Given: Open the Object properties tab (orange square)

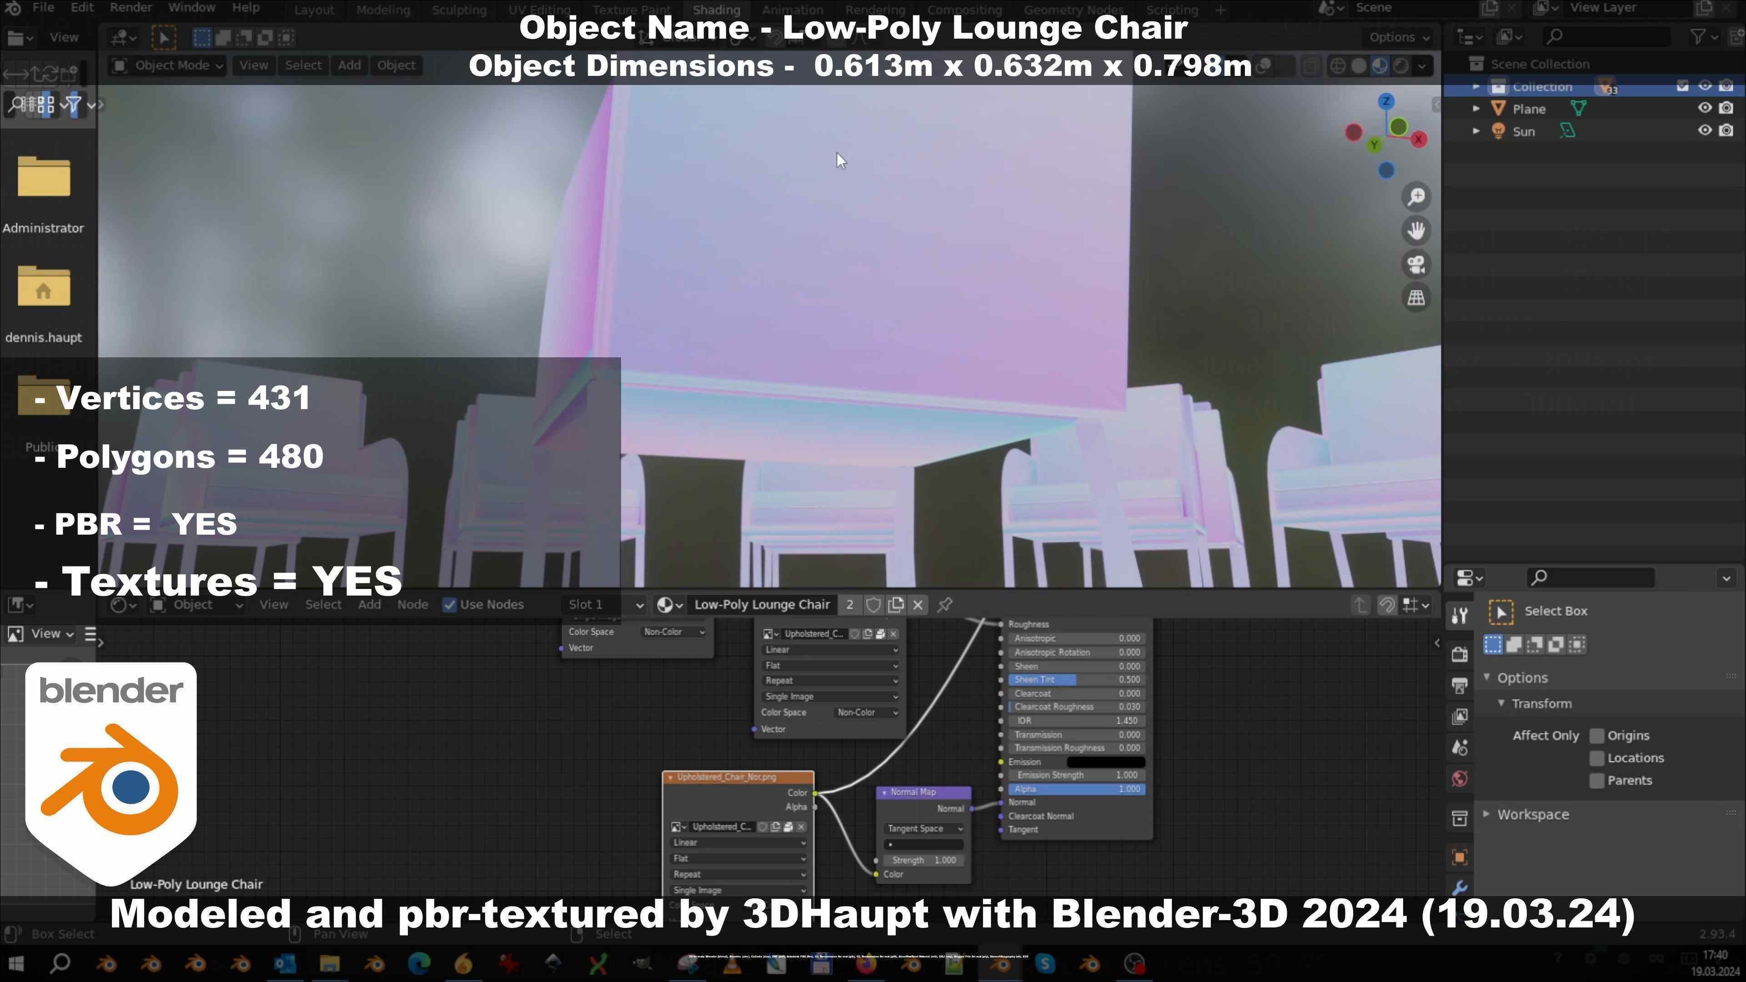Looking at the screenshot, I should coord(1459,857).
